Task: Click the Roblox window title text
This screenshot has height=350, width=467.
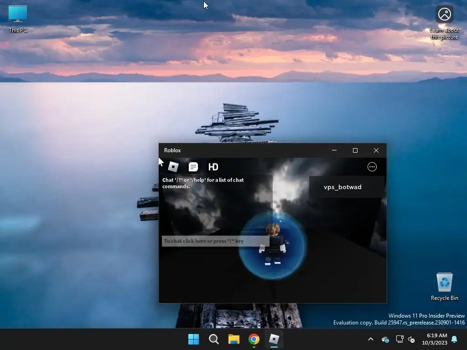Action: [172, 150]
